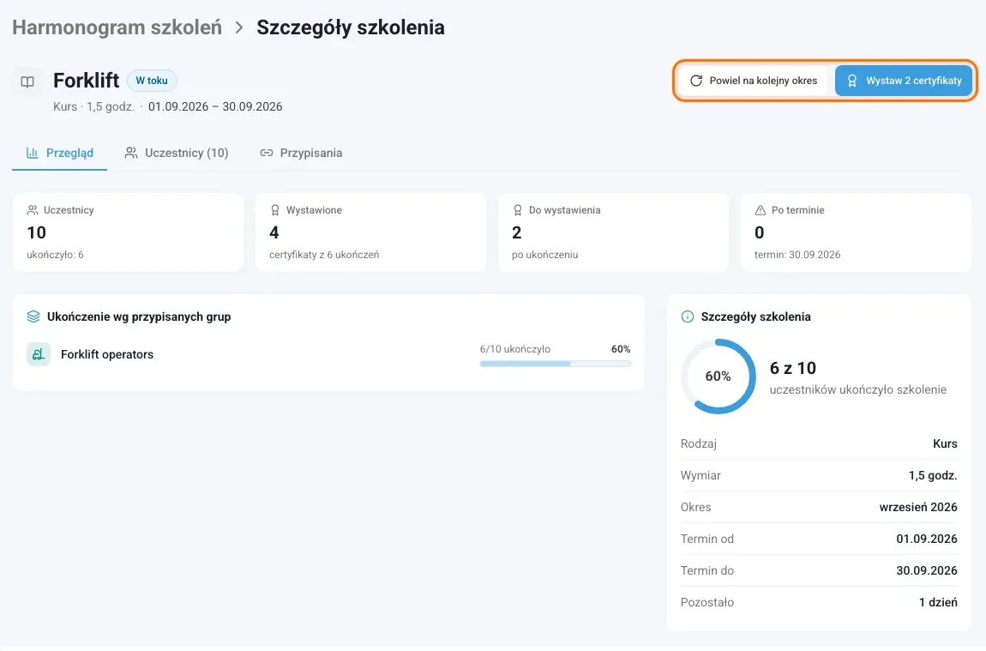
Task: Click the Do wystawienia card value 2
Action: [x=517, y=232]
